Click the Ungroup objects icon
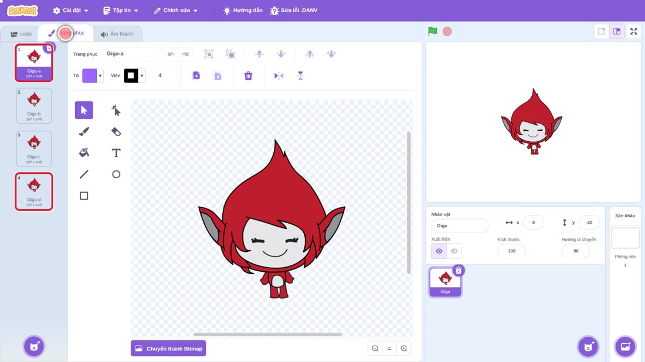The width and height of the screenshot is (645, 362). pyautogui.click(x=230, y=54)
